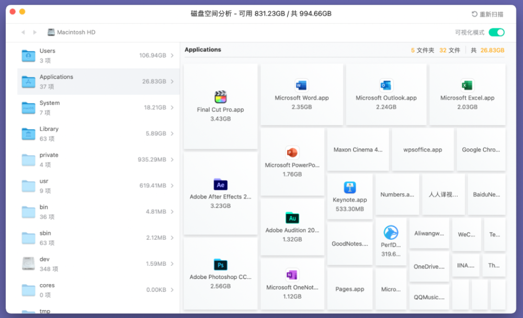This screenshot has height=318, width=523.
Task: Click the back navigation arrow
Action: click(x=23, y=32)
